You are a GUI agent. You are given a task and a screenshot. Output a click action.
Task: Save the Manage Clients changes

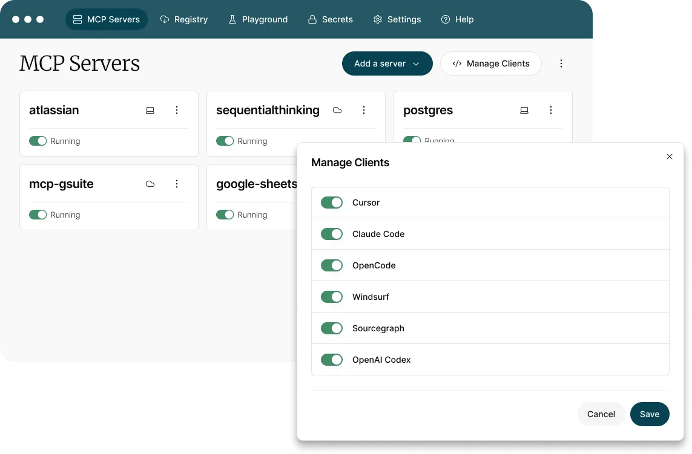pyautogui.click(x=650, y=414)
